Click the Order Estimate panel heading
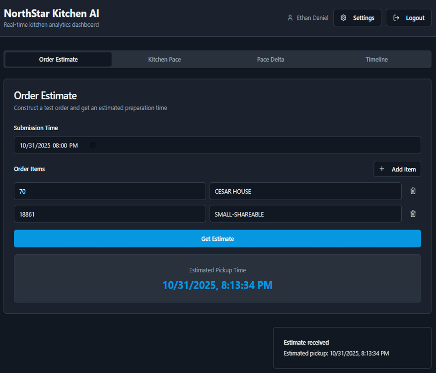 (x=45, y=96)
